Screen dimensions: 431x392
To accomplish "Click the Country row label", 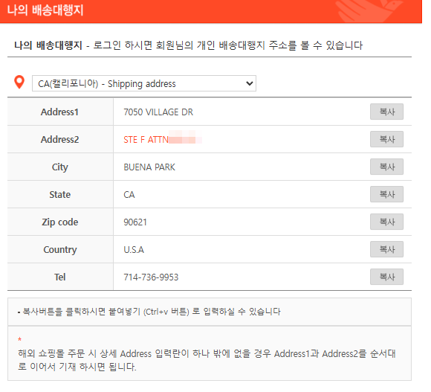I will point(59,250).
